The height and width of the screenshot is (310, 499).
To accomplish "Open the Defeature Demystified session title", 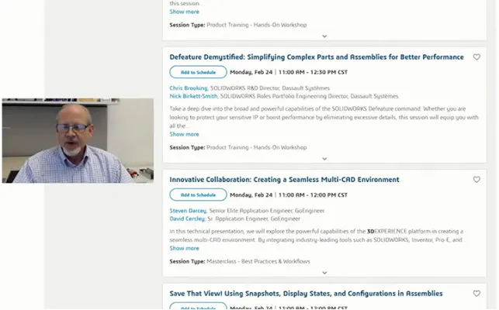I will point(317,57).
